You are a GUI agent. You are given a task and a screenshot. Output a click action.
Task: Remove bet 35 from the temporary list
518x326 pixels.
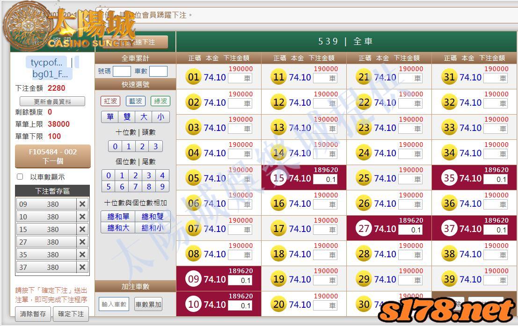[82, 254]
